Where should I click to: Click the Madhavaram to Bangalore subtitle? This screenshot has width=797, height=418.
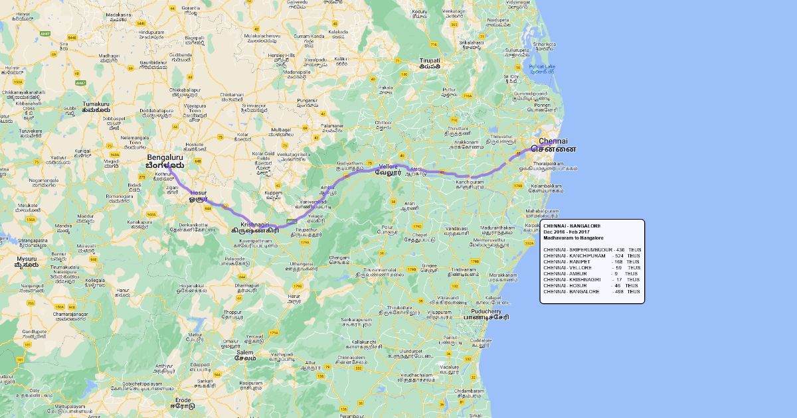573,238
